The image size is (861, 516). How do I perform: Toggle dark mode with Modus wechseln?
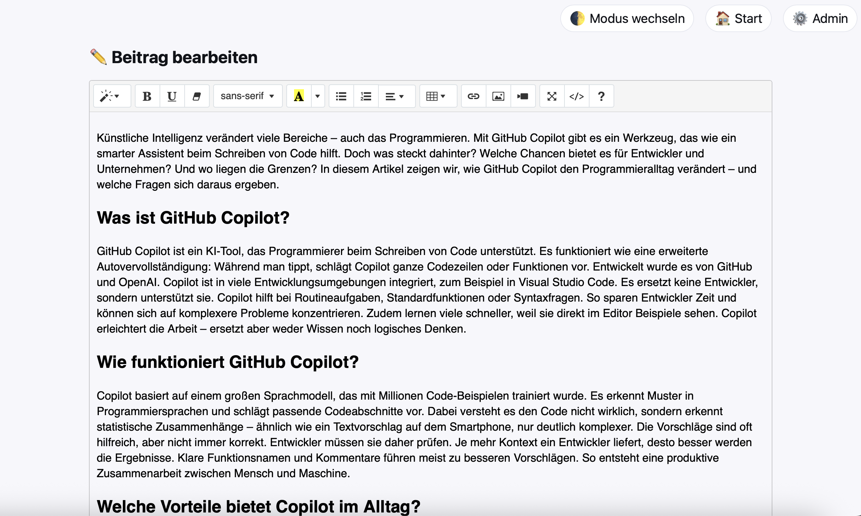[x=627, y=18]
